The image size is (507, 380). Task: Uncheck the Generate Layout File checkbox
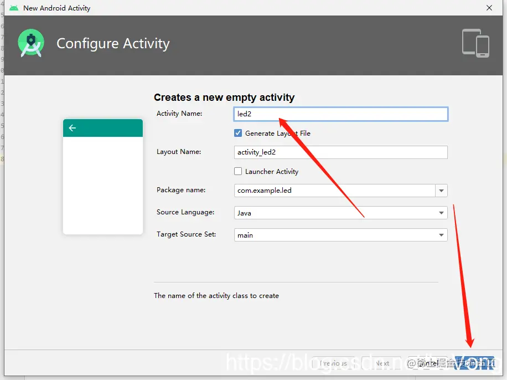pyautogui.click(x=238, y=133)
